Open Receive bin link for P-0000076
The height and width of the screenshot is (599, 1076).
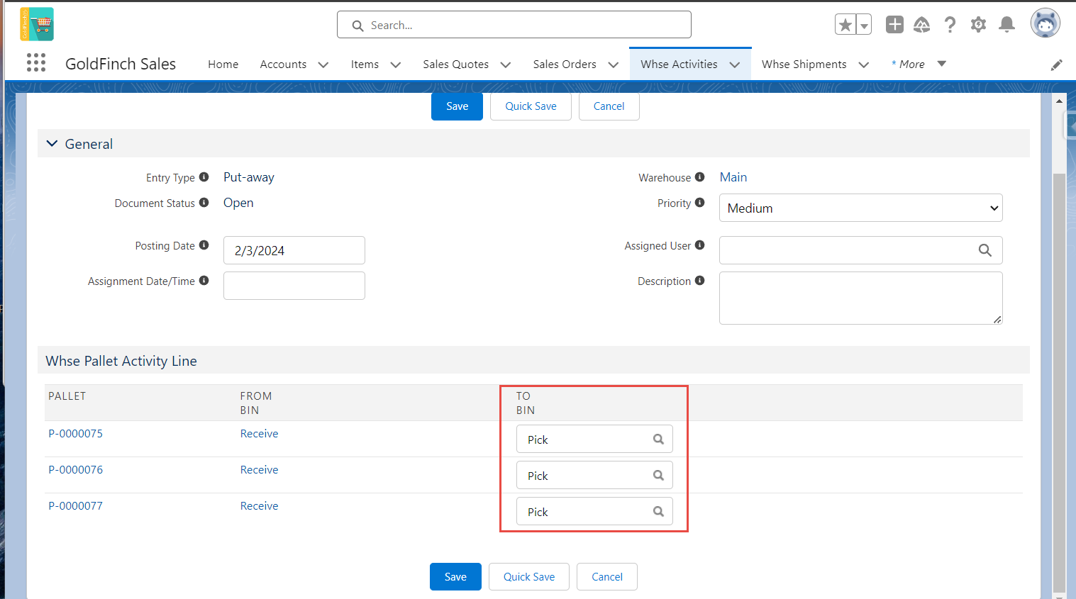click(259, 469)
